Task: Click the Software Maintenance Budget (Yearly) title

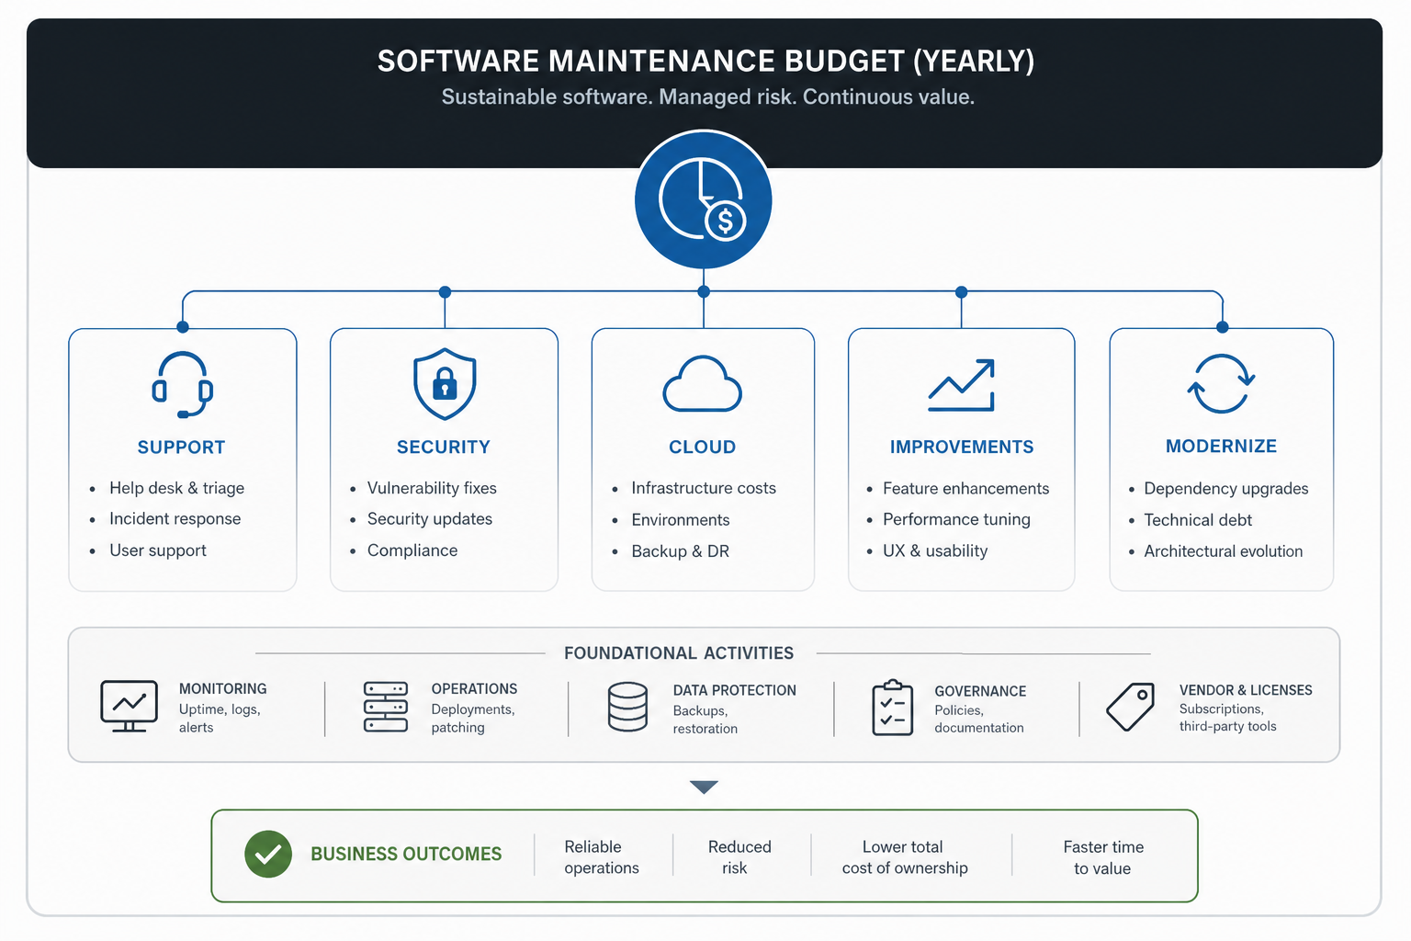Action: pos(705,61)
